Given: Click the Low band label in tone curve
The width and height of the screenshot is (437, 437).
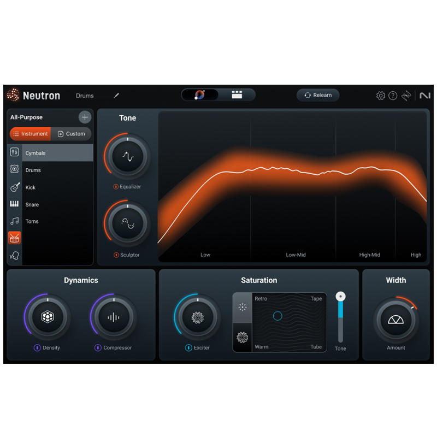Looking at the screenshot, I should [205, 255].
